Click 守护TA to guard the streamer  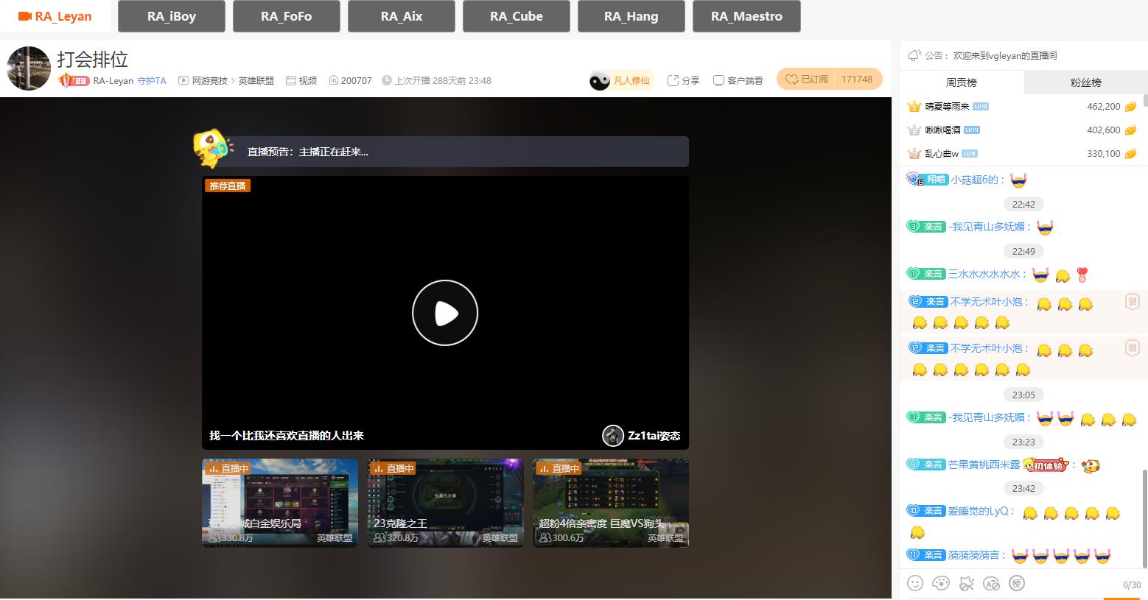152,80
